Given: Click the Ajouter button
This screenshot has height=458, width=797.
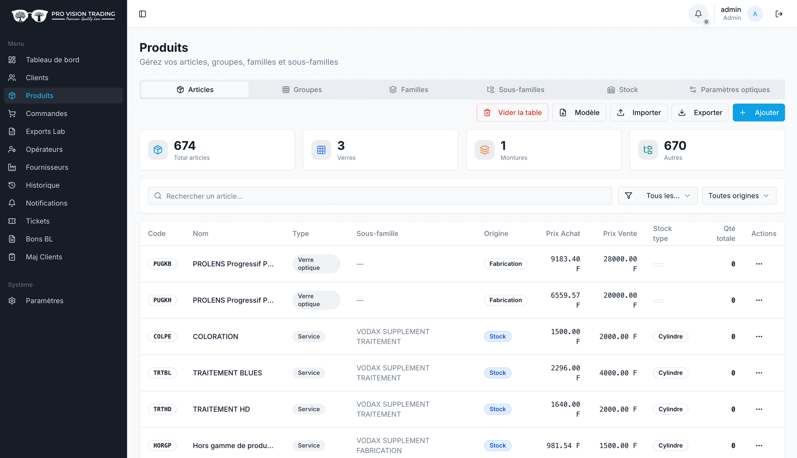Looking at the screenshot, I should click(759, 113).
